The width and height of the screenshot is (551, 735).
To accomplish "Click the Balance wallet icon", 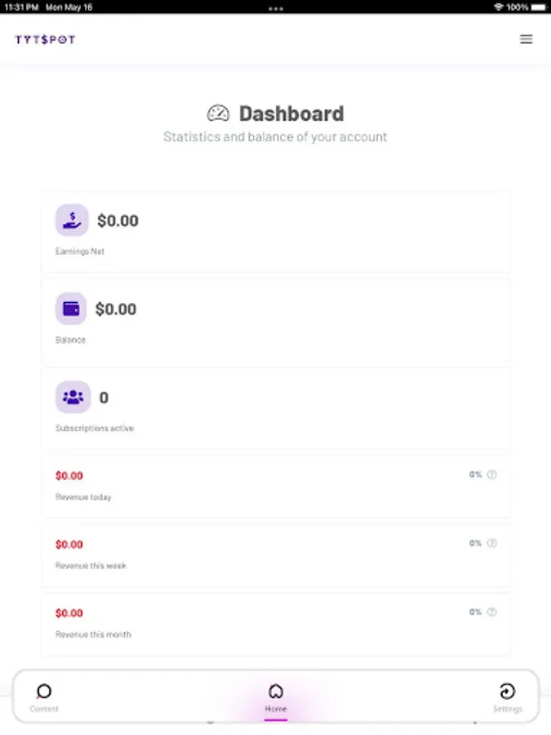I will point(71,309).
